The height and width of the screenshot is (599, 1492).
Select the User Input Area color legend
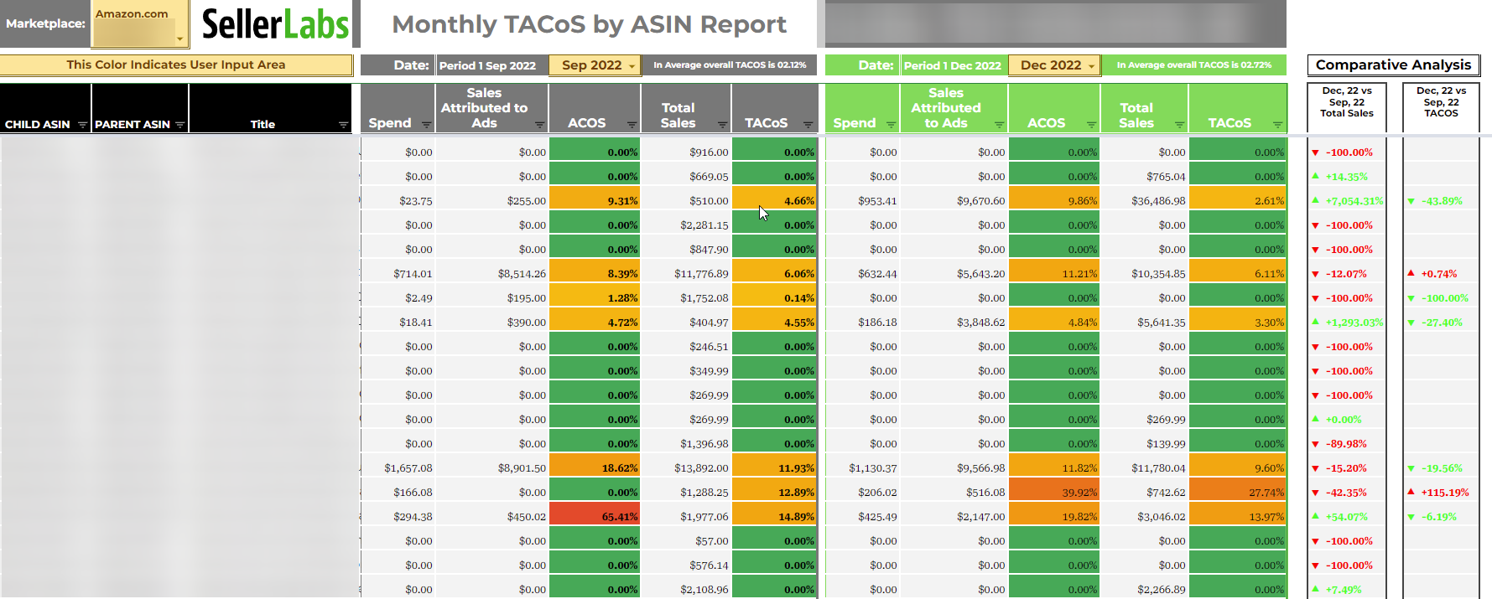pyautogui.click(x=176, y=65)
